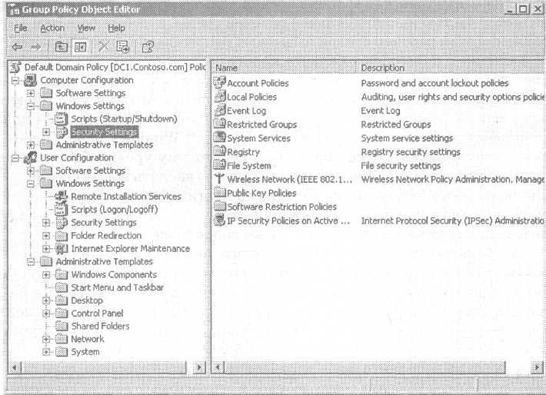Select Security Settings under User Configuration
Image resolution: width=546 pixels, height=395 pixels.
pos(104,222)
